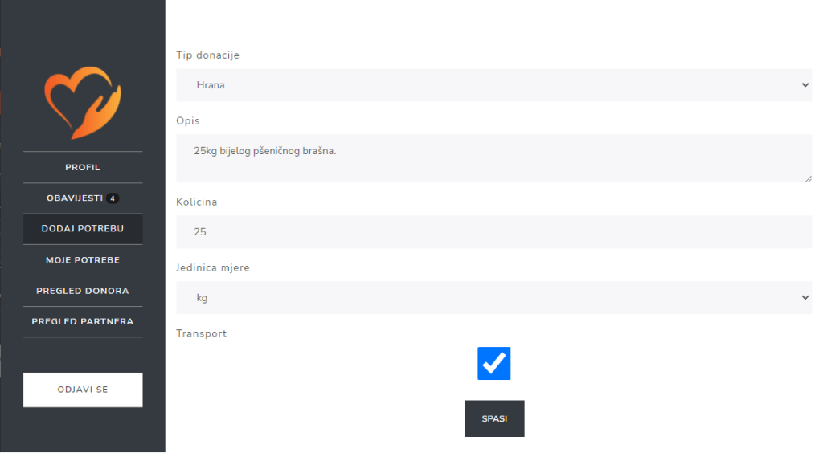823x453 pixels.
Task: Click the chevron arrow beside kg
Action: click(x=805, y=297)
